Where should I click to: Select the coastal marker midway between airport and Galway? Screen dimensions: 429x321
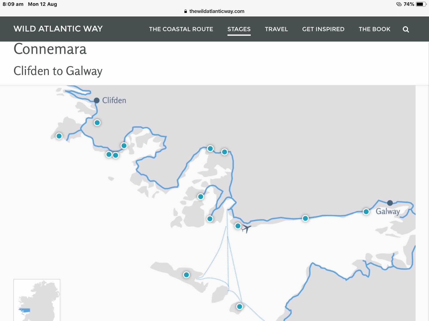point(305,219)
